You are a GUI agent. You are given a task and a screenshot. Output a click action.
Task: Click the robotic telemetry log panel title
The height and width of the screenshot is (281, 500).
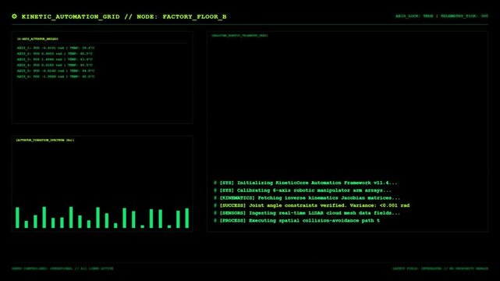coord(239,36)
